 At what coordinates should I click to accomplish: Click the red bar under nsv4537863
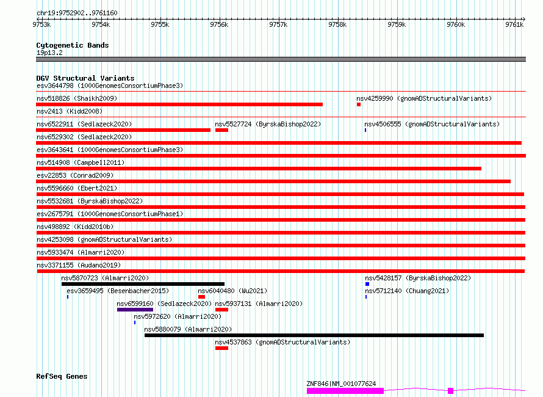pos(221,348)
